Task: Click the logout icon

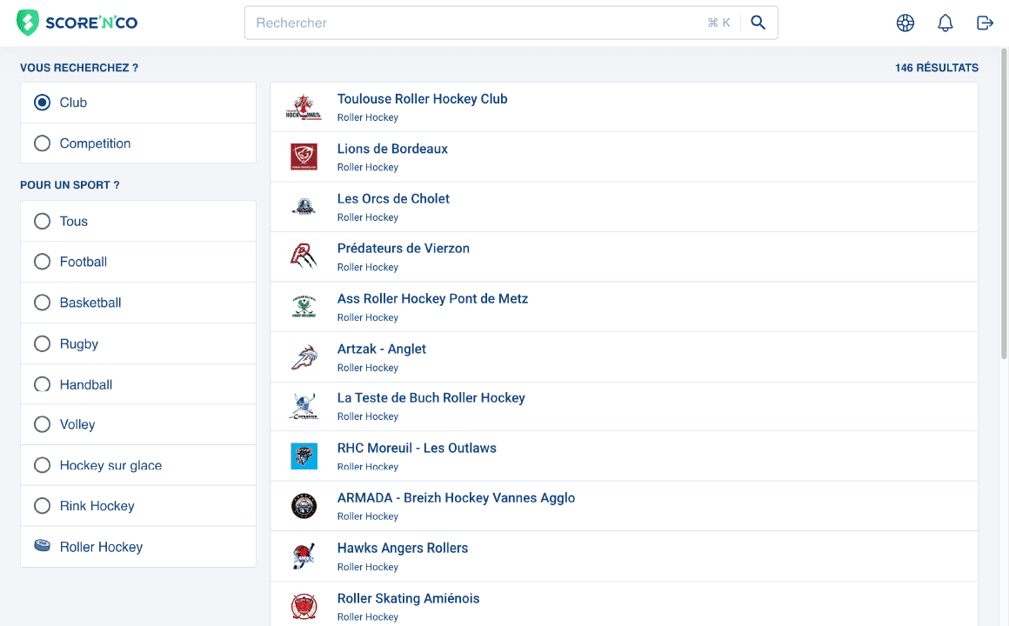Action: point(985,23)
